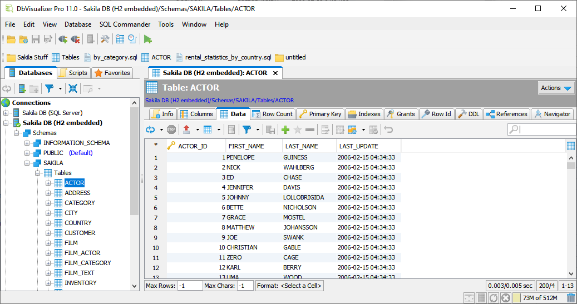Screen dimensions: 577x304
Task: Click the funnel filter icon in Databases toolbar
Action: coord(49,88)
